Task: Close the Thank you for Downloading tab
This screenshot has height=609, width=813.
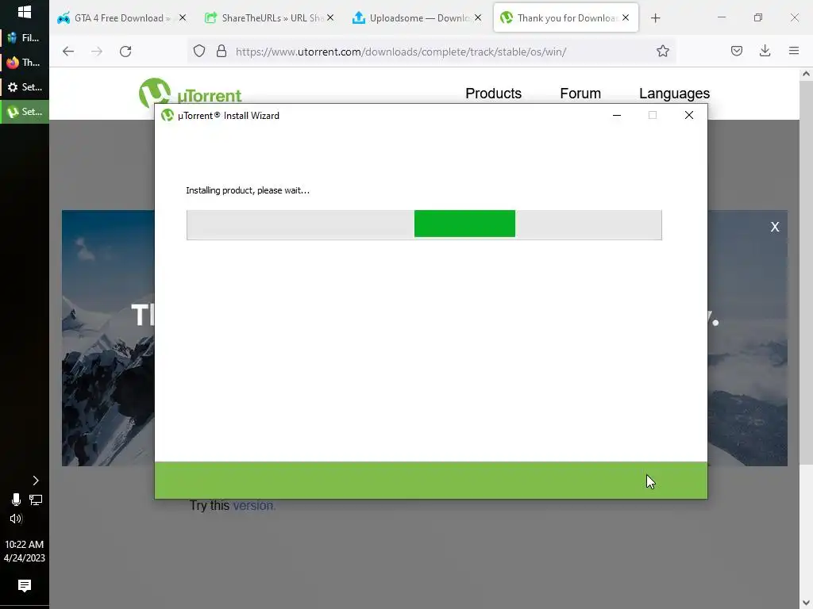Action: (x=626, y=18)
